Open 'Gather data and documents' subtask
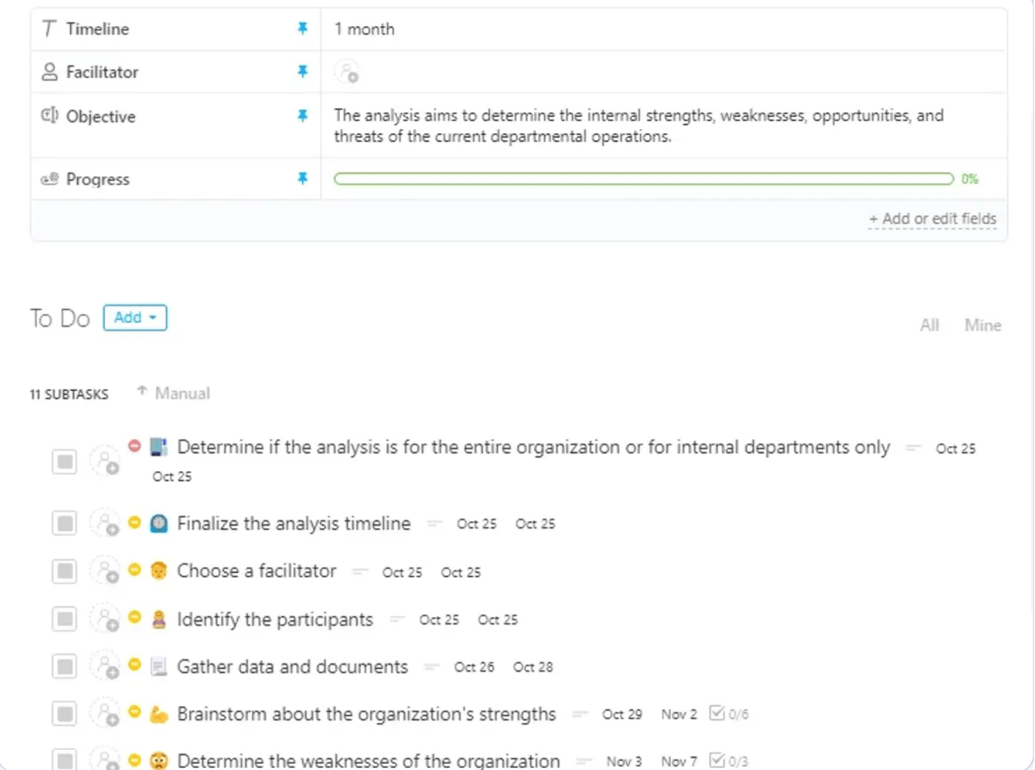1035x770 pixels. pyautogui.click(x=292, y=667)
